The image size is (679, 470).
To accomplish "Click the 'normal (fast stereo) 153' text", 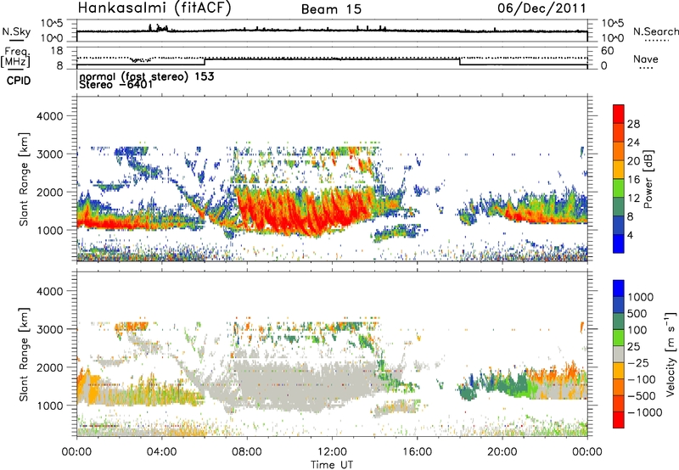I will click(147, 76).
